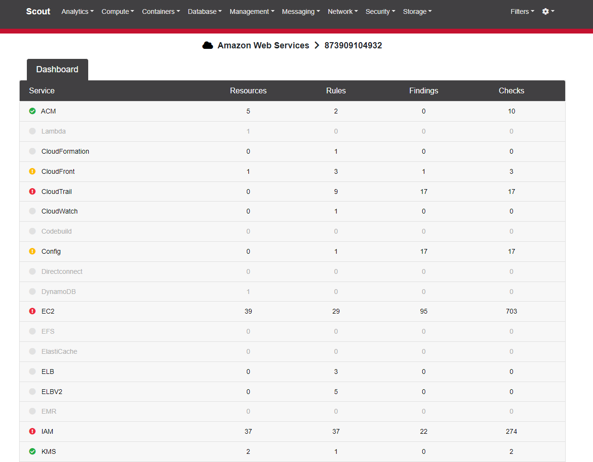Click the green check icon beside KMS
The width and height of the screenshot is (593, 462).
(32, 451)
